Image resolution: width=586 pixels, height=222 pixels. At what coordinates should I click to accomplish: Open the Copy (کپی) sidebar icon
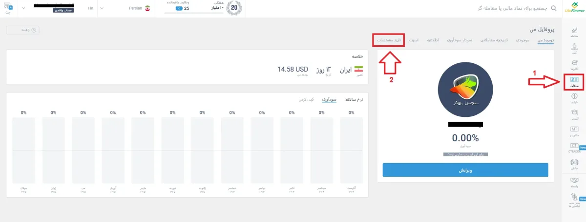click(574, 48)
